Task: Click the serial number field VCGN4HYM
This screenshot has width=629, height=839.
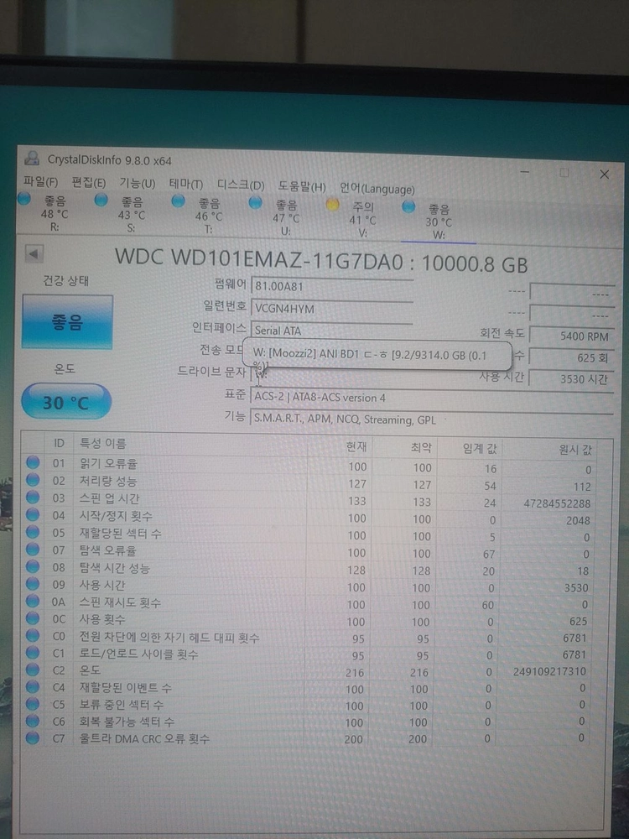Action: pos(331,308)
